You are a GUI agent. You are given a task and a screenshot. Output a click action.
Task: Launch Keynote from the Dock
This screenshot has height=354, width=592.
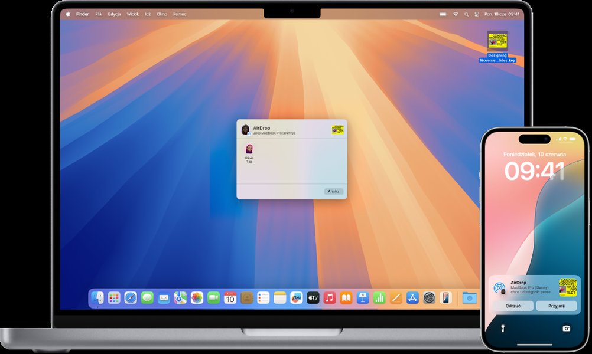coord(363,298)
